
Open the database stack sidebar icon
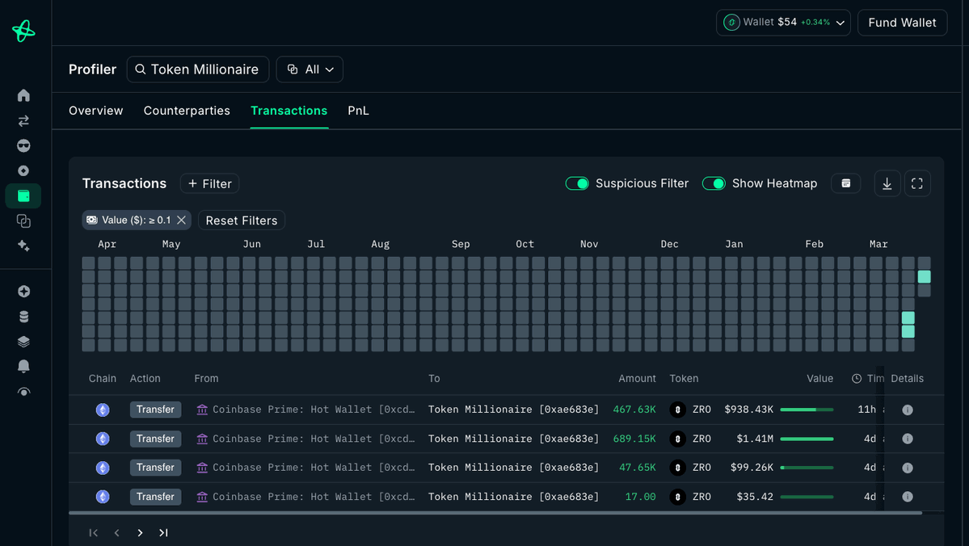pos(23,317)
